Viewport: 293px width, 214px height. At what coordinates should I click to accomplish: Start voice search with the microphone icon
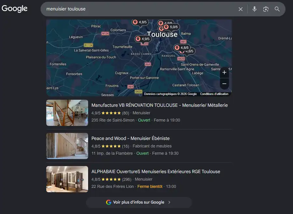(254, 9)
